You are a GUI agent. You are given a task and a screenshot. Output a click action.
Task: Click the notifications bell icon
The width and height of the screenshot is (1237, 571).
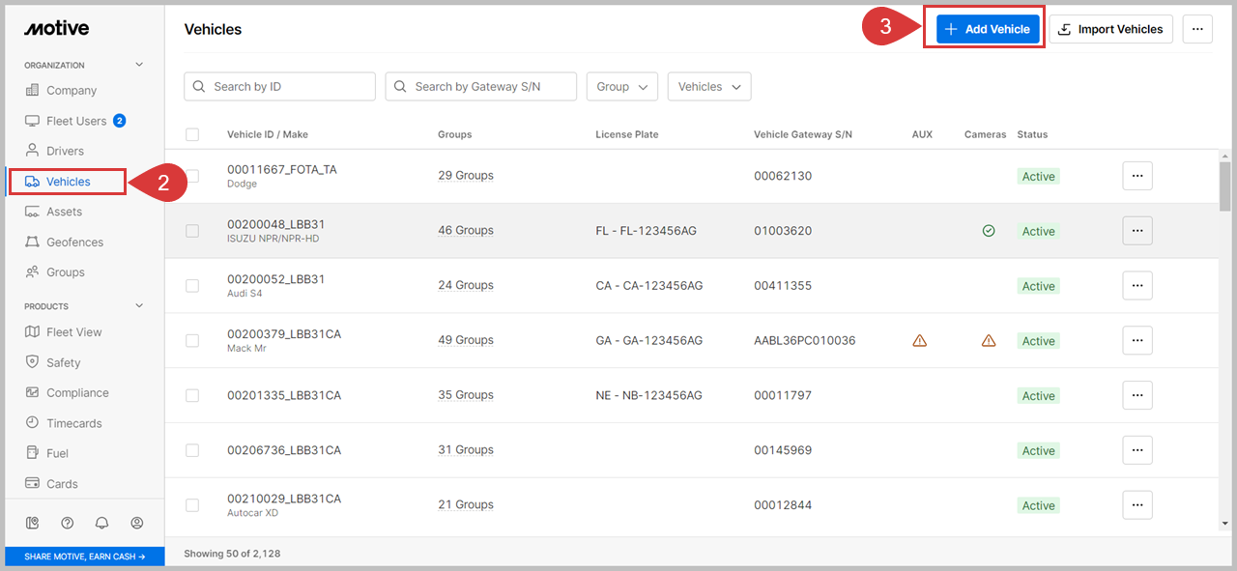102,523
